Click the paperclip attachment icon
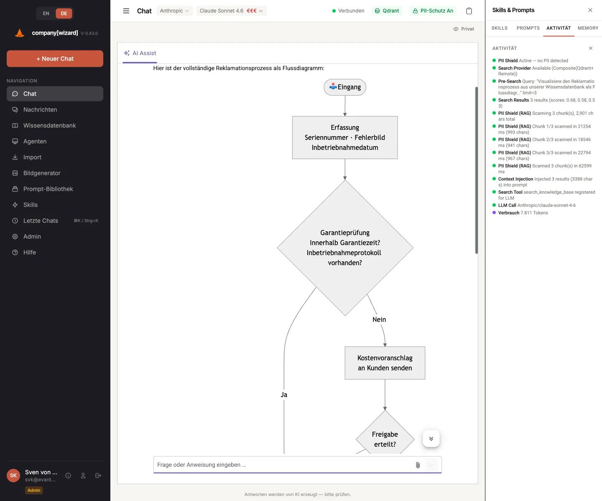 pyautogui.click(x=418, y=465)
